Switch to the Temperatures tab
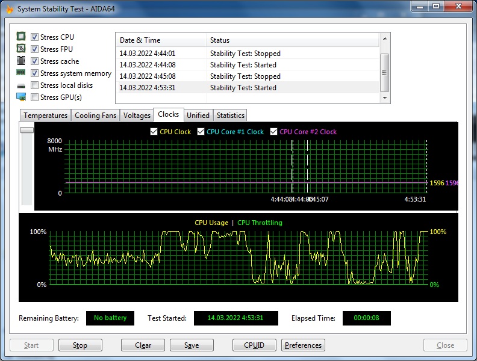Viewport: 477px width, 361px height. click(45, 116)
